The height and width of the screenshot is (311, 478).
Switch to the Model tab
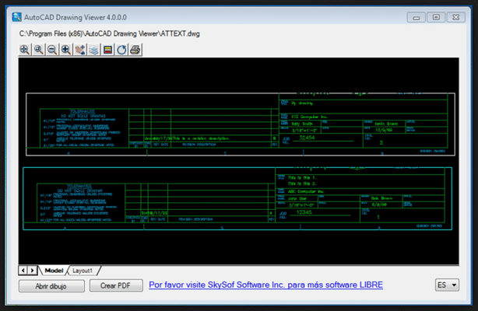click(x=54, y=271)
